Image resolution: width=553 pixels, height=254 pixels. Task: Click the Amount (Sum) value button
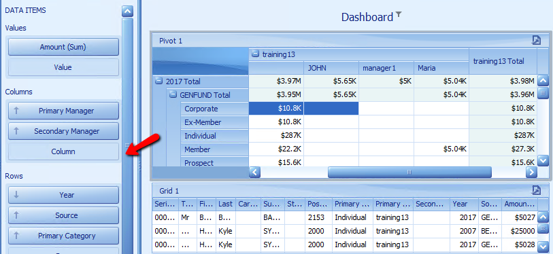[63, 47]
